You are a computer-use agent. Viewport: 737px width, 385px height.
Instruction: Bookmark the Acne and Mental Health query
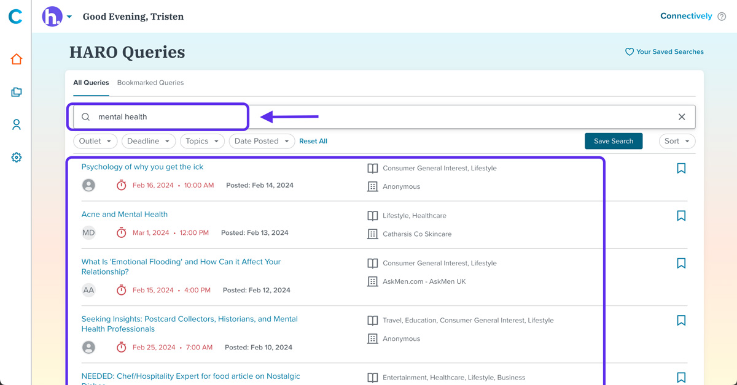pos(681,216)
